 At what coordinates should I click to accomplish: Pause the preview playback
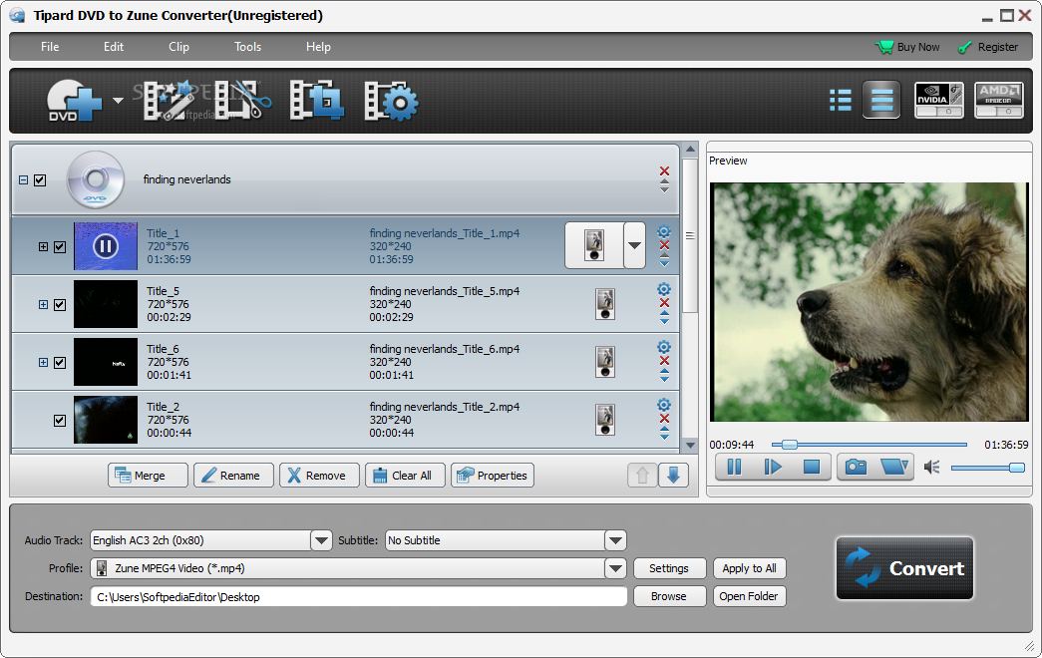pos(734,467)
